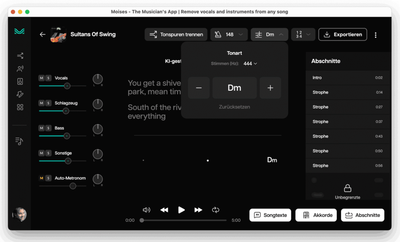The image size is (400, 242).
Task: Jump to the Intro section at 0:02
Action: click(347, 78)
